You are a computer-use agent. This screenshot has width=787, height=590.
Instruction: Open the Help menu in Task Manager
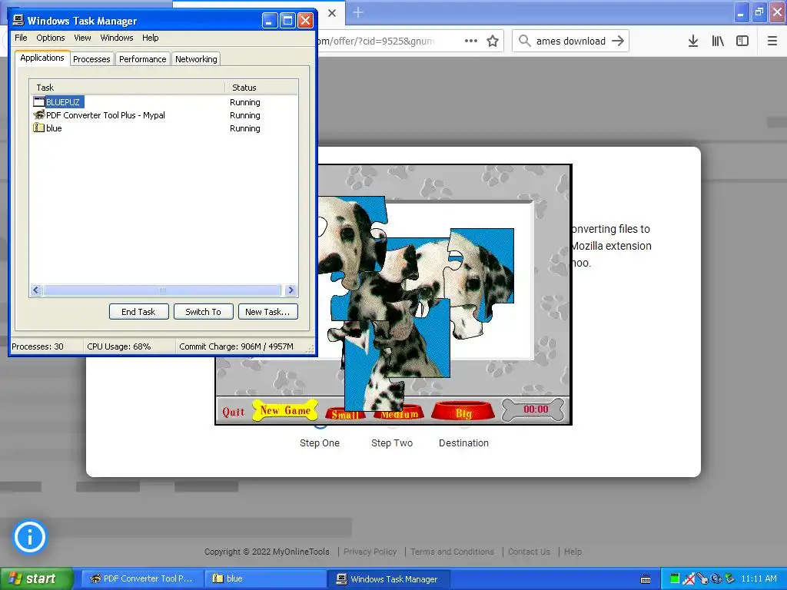(150, 38)
